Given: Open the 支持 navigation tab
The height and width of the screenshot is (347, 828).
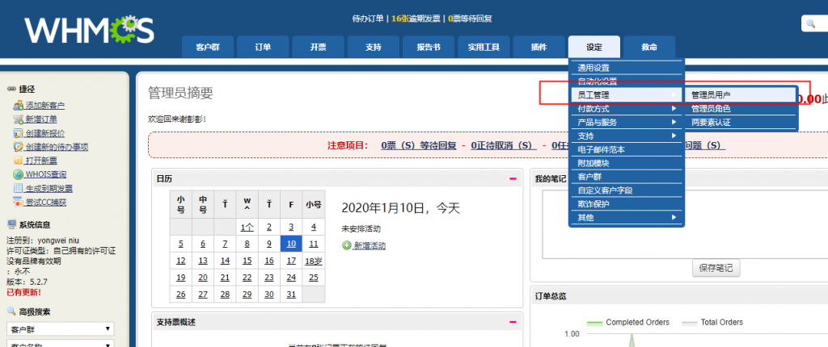Looking at the screenshot, I should (x=373, y=47).
